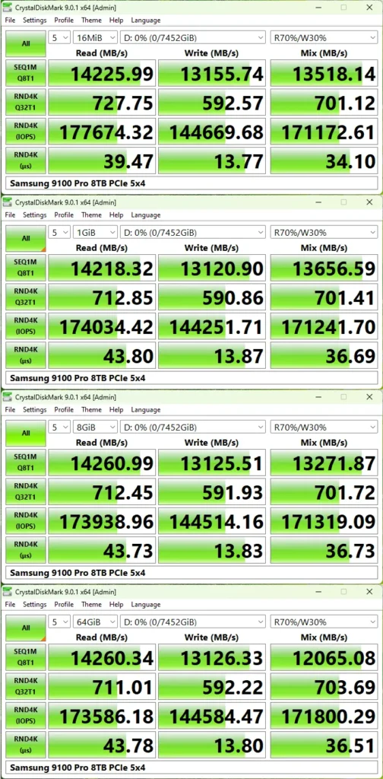Click the CrystalDiskMark title icon in the 1GiB window
The width and height of the screenshot is (383, 779).
[7, 202]
